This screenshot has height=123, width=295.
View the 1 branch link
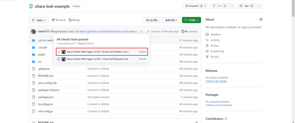coord(59,20)
